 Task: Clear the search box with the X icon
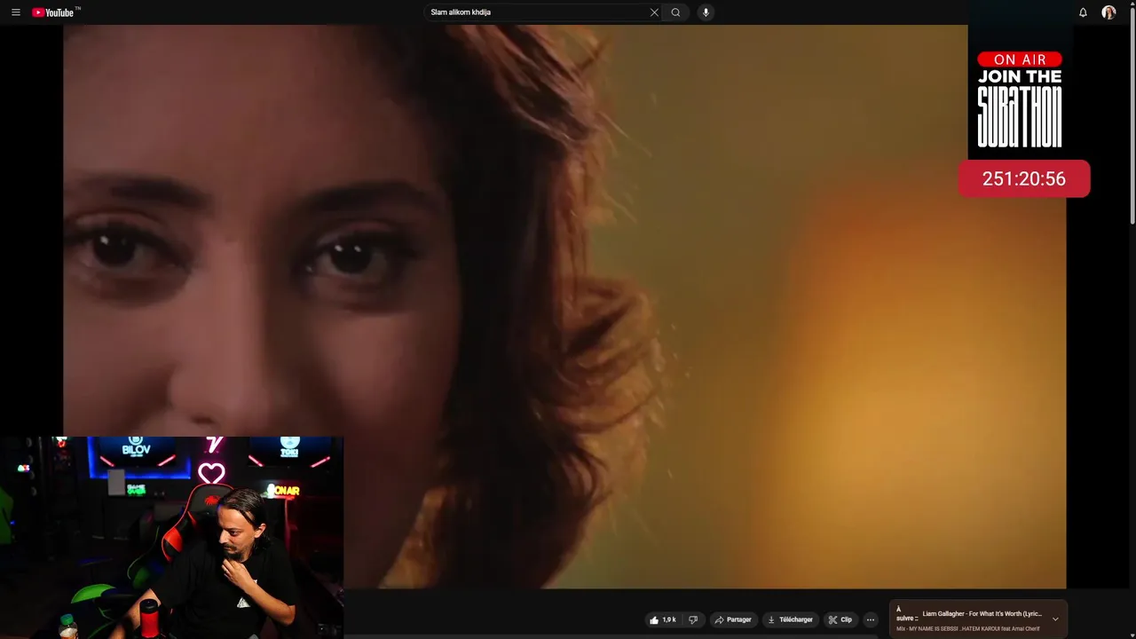654,12
